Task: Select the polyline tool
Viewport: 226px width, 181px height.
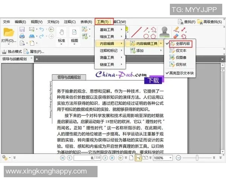Action: [x=154, y=29]
